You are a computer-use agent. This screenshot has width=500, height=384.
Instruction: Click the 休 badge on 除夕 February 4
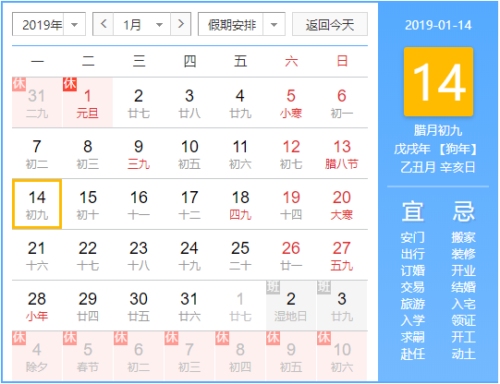[18, 338]
